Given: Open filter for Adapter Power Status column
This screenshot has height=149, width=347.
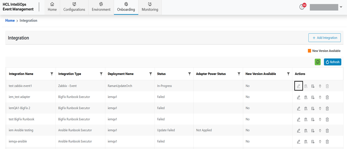Looking at the screenshot, I should click(238, 74).
